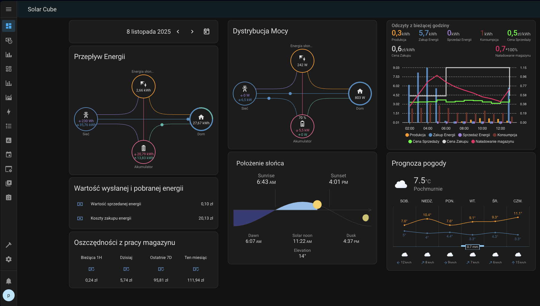The image size is (540, 306).
Task: Select the line chart sidebar item
Action: tap(9, 97)
